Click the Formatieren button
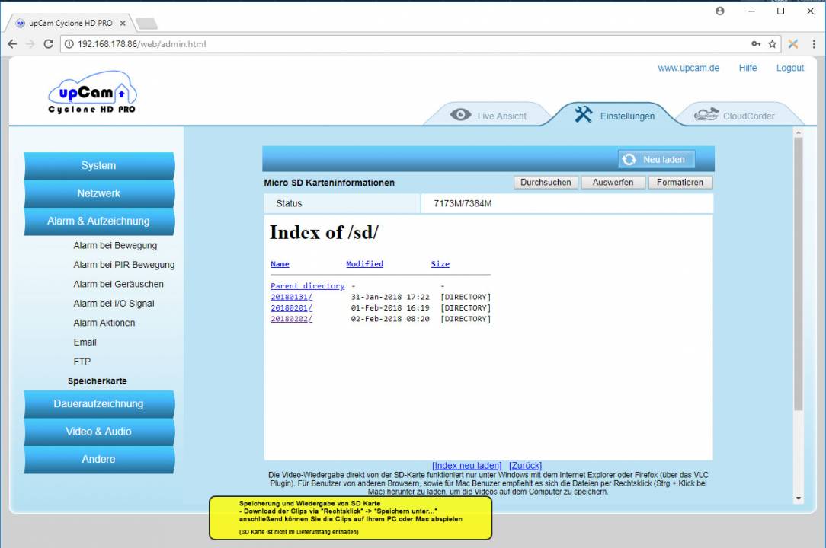This screenshot has width=826, height=548. [x=680, y=182]
